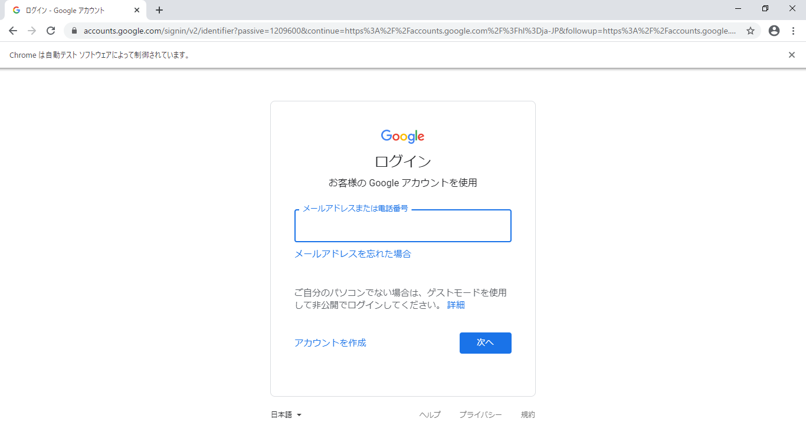Image resolution: width=806 pixels, height=435 pixels.
Task: View site security lock information
Action: point(74,31)
